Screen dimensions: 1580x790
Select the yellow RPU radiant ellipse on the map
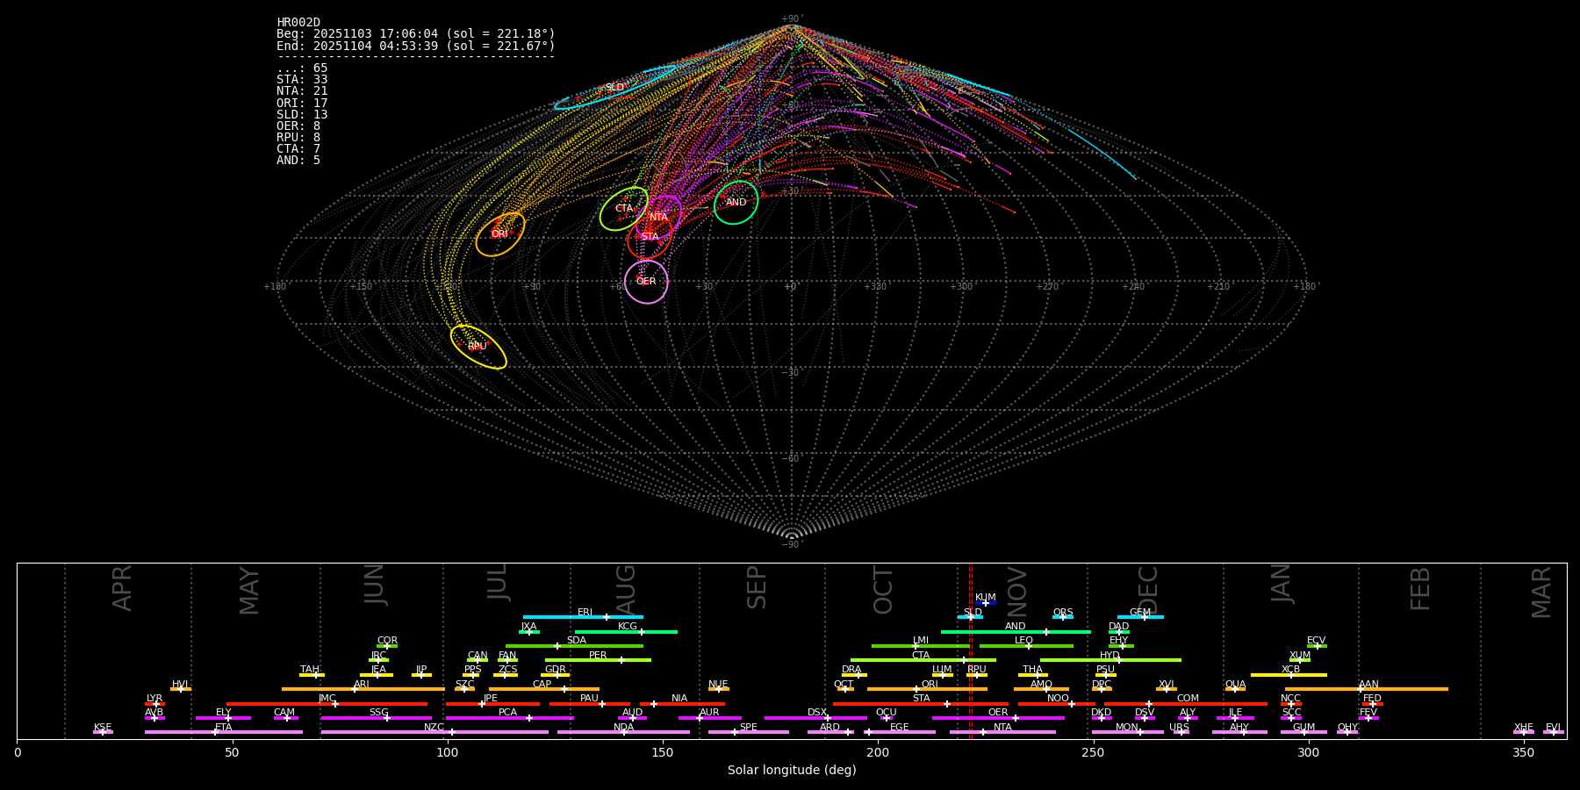coord(478,347)
